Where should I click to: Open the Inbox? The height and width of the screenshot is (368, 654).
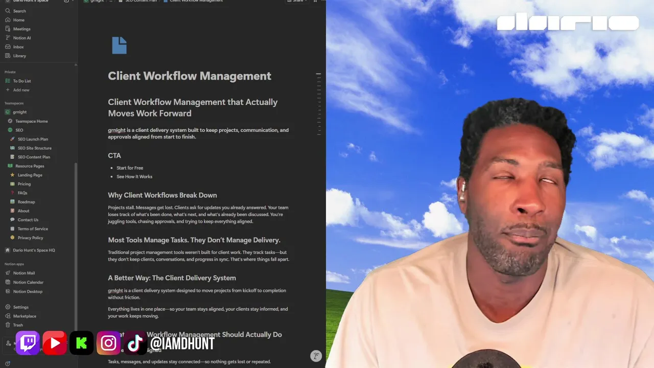click(18, 47)
